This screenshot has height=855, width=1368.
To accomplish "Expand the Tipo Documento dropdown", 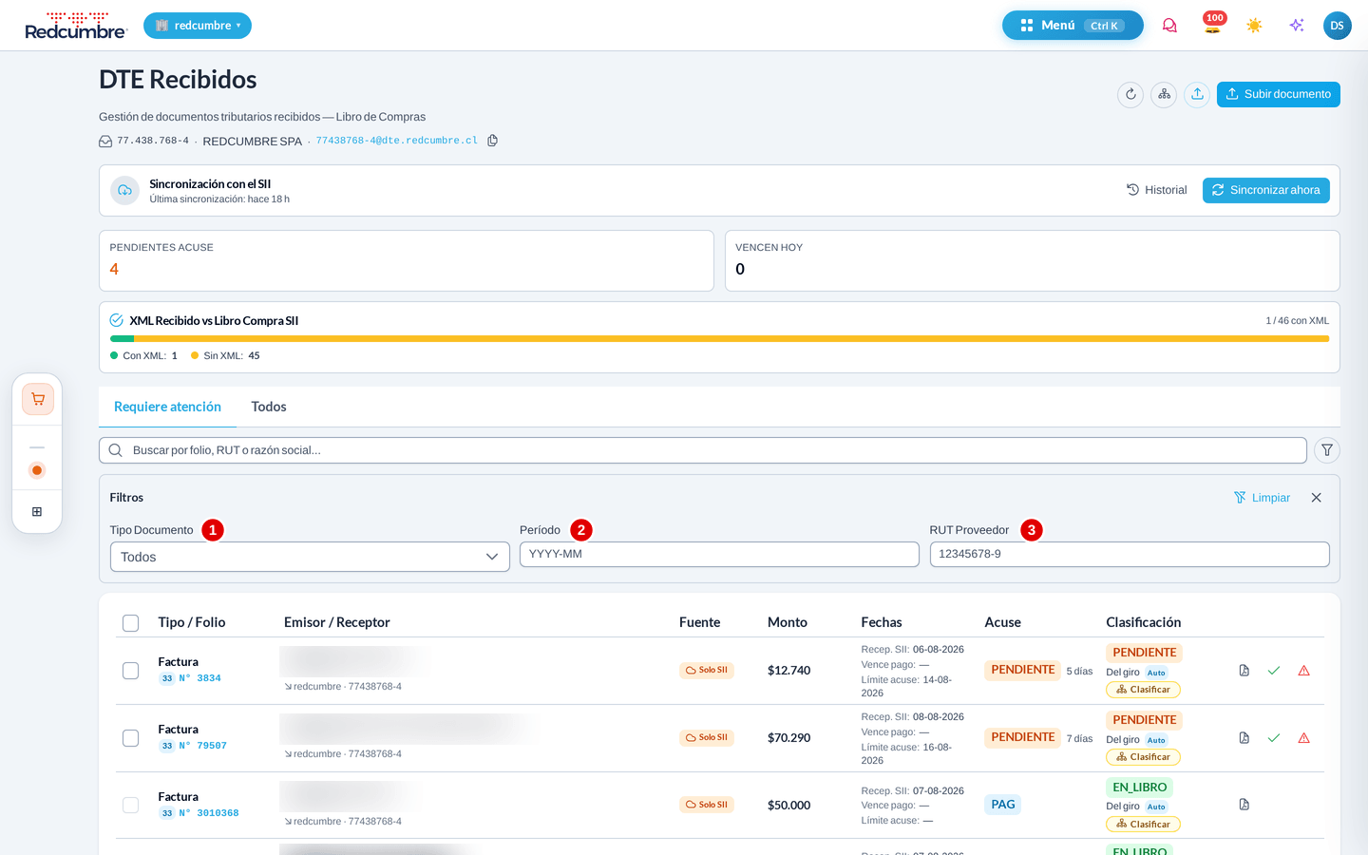I will tap(310, 557).
